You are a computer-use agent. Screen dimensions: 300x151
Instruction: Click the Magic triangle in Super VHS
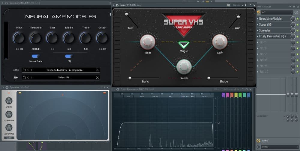(x=184, y=45)
